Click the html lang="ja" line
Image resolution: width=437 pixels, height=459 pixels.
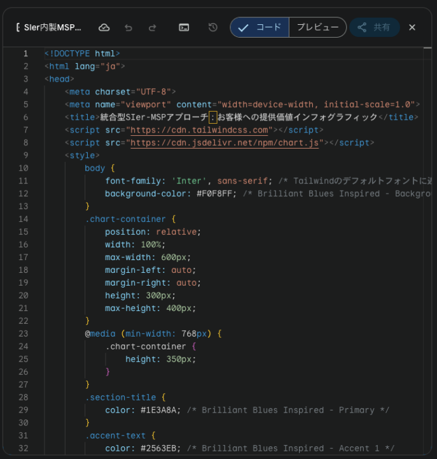point(85,66)
